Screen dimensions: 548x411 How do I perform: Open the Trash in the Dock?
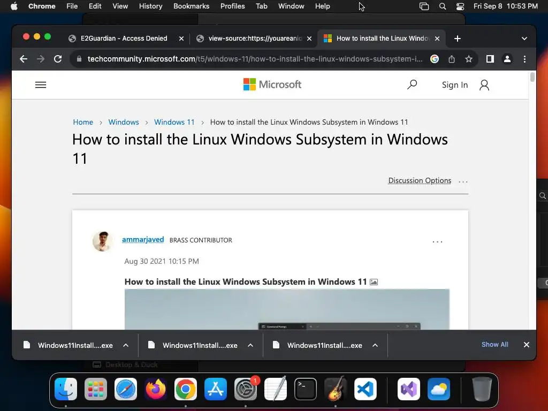(482, 389)
